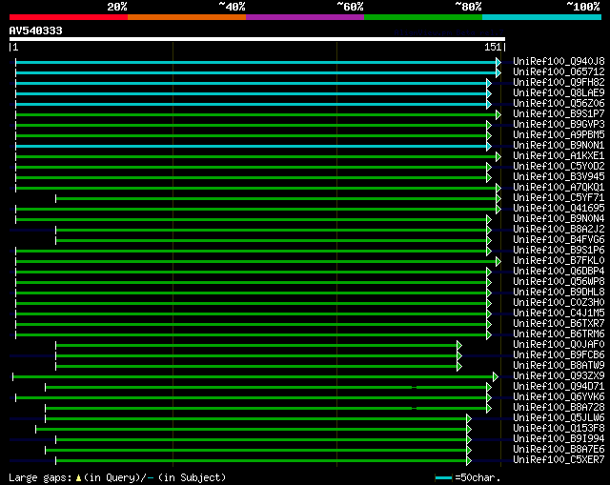Click the purple ~60% identity color segment

coord(305,17)
